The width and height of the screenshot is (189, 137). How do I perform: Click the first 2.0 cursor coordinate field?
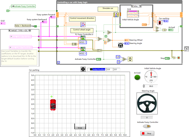[110, 69]
